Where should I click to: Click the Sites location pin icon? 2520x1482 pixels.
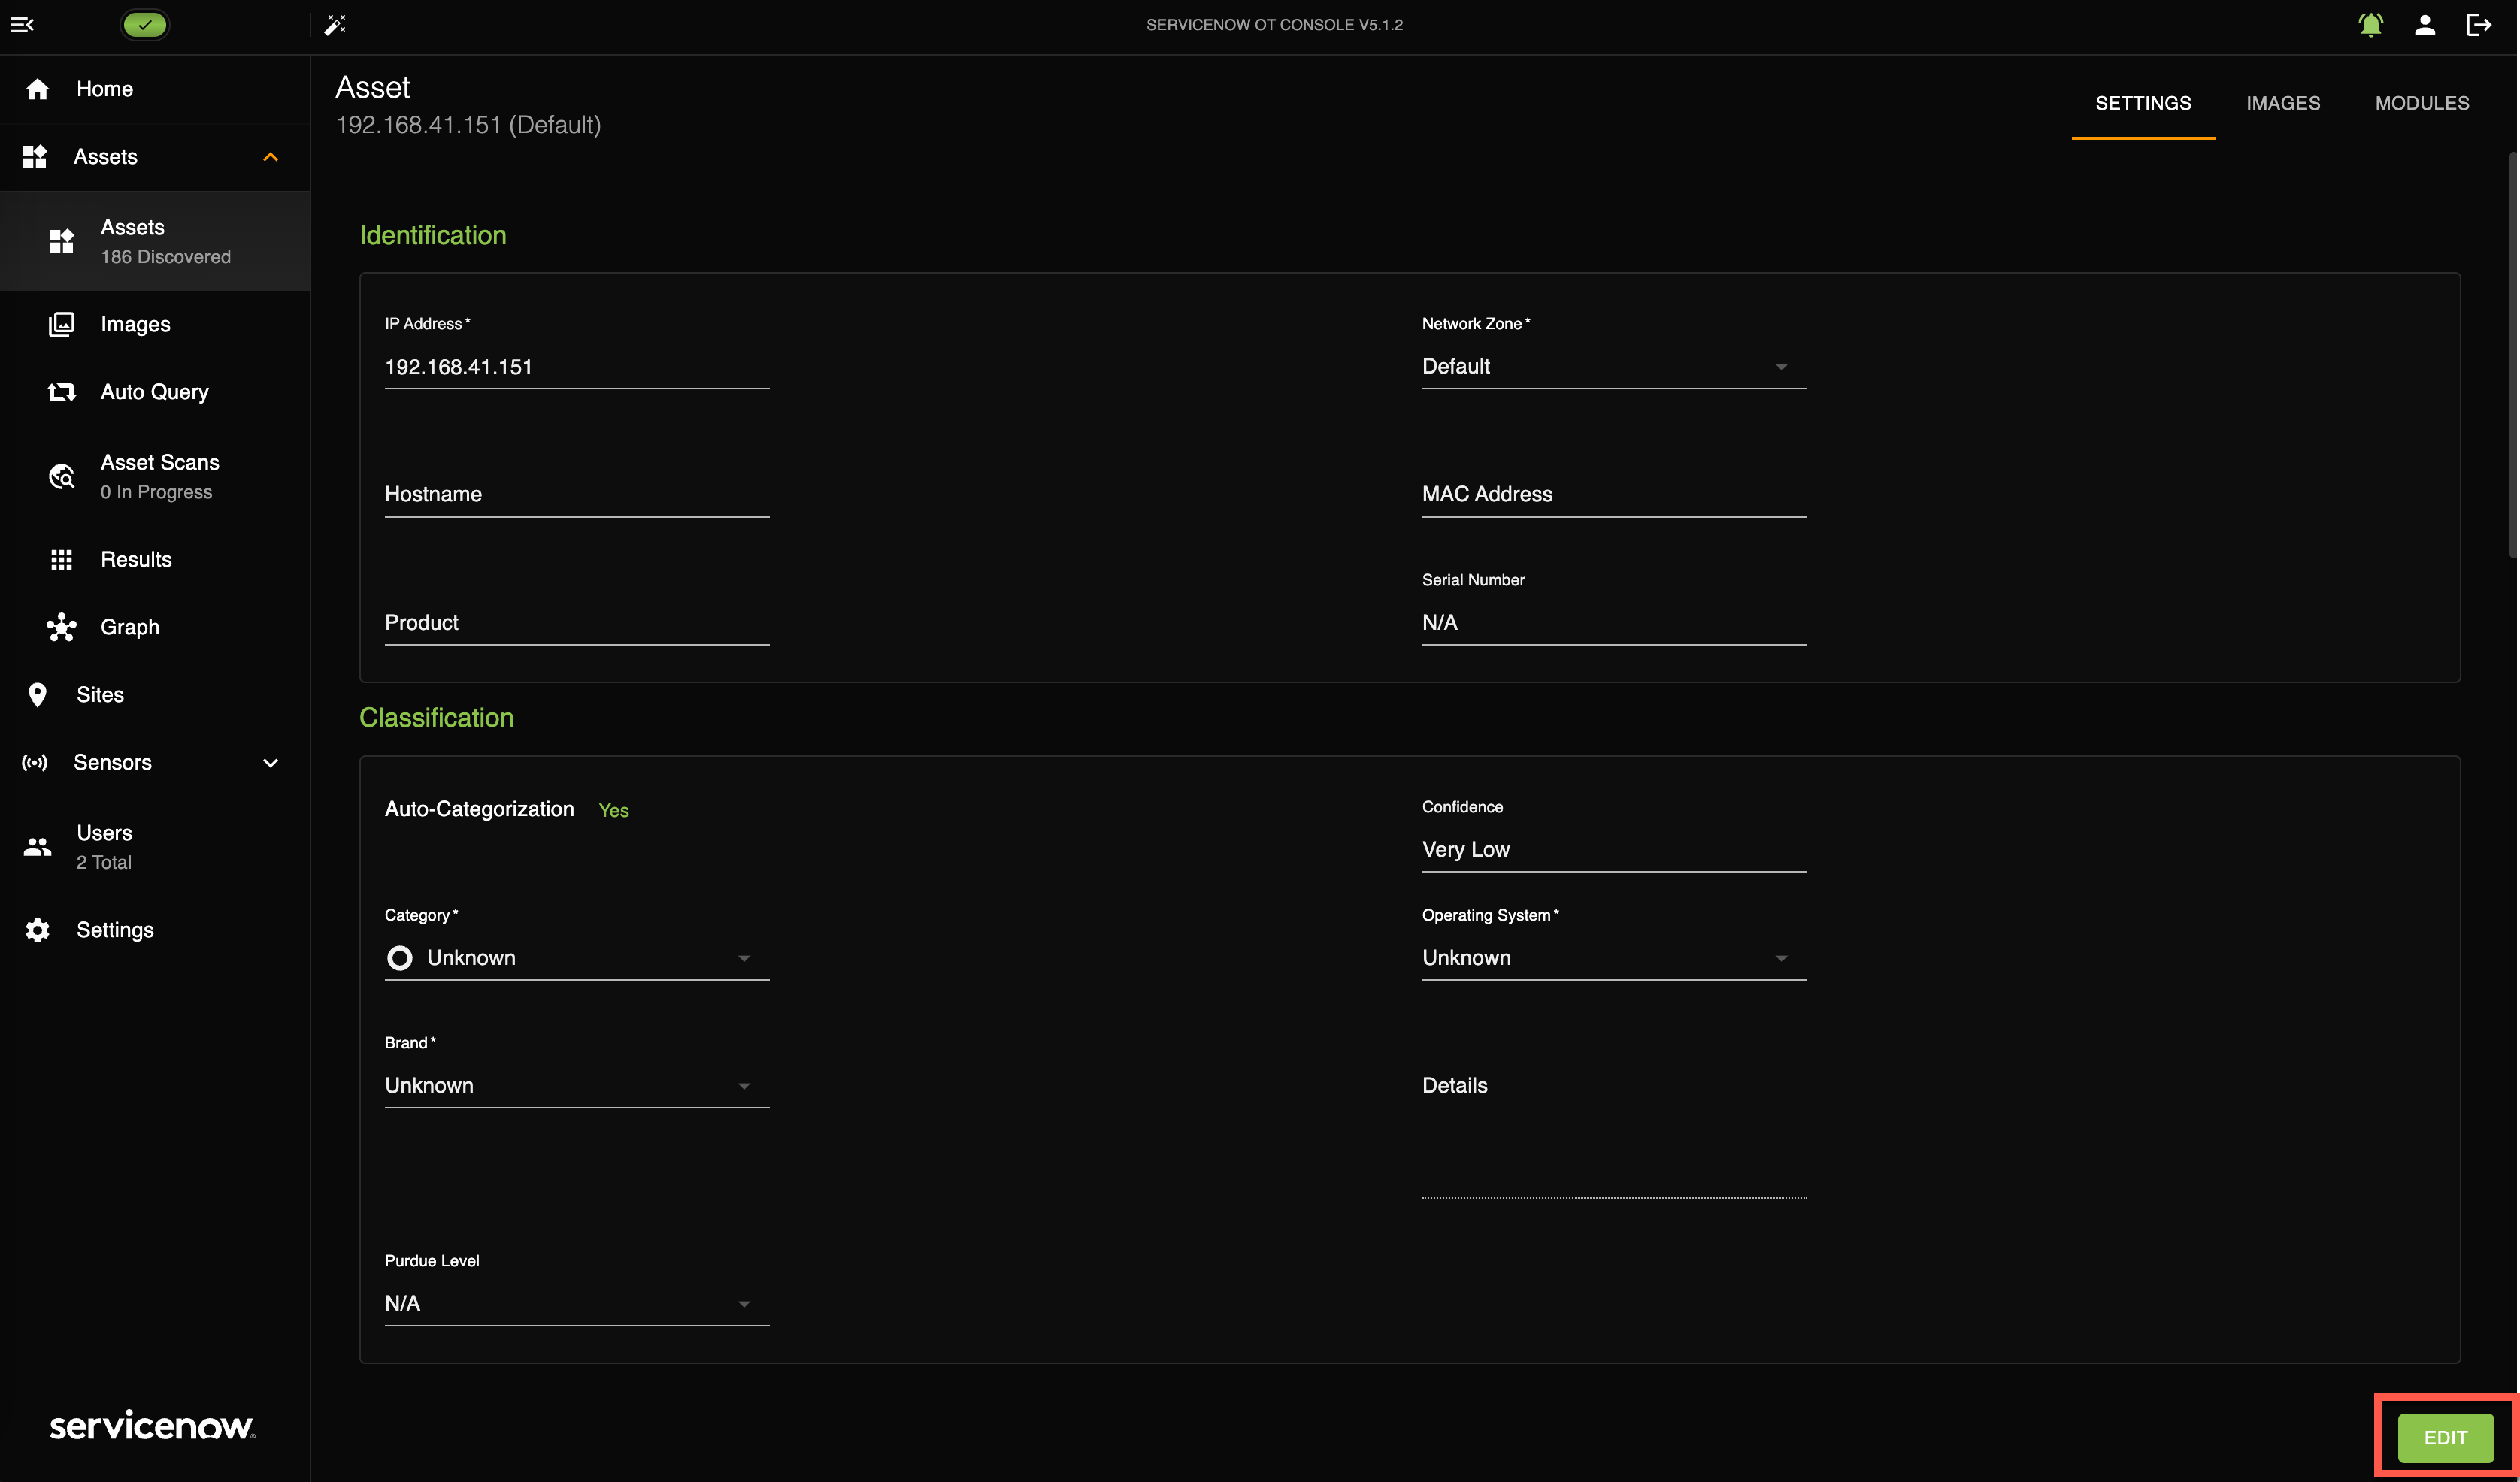[x=38, y=694]
